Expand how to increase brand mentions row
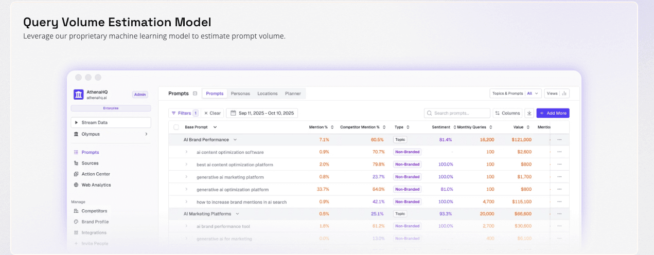This screenshot has width=654, height=255. [x=187, y=202]
